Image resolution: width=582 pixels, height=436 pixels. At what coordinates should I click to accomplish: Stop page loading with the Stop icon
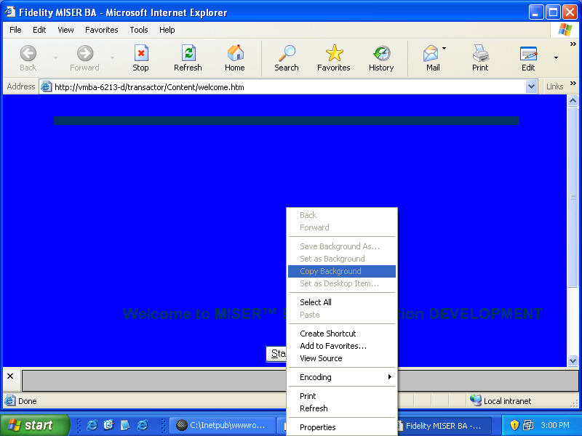pos(141,53)
